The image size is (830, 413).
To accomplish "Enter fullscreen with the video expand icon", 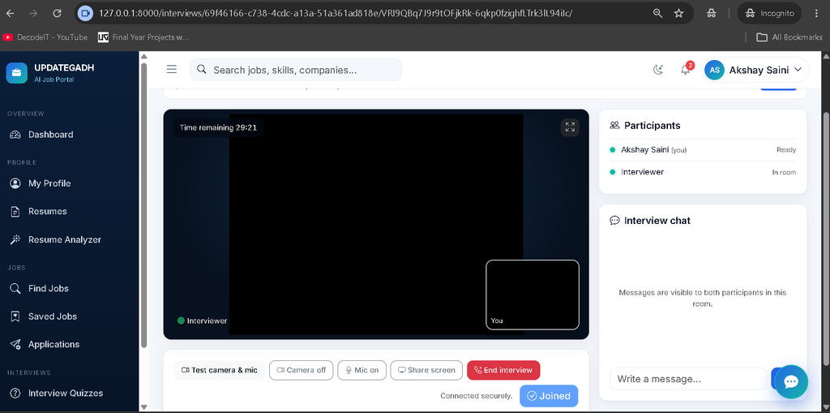I will click(570, 127).
